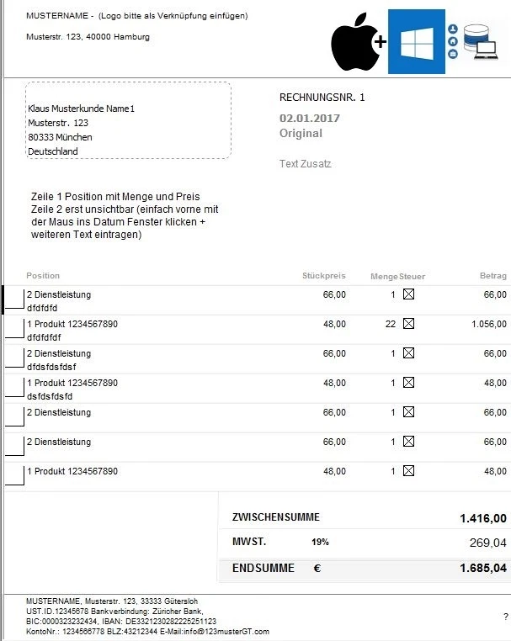The height and width of the screenshot is (641, 511).
Task: Click Klaus Musterkunde Name1 in the address box
Action: click(x=81, y=109)
